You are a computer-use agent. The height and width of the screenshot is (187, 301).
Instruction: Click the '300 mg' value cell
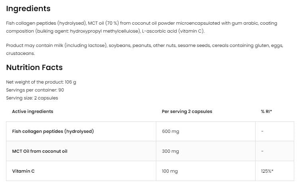tap(171, 151)
